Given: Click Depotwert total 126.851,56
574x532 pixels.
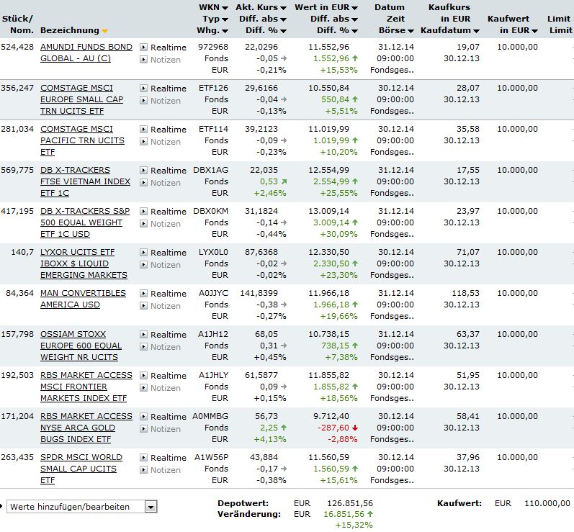Looking at the screenshot, I should (x=350, y=503).
